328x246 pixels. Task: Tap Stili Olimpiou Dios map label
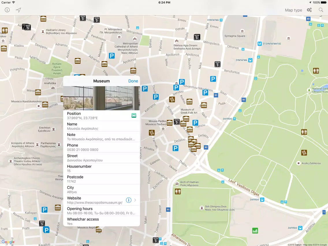pos(220,208)
